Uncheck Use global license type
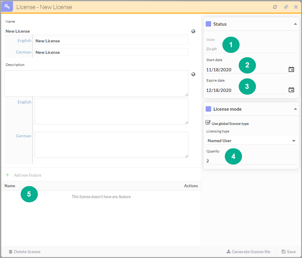302x258 pixels. (208, 122)
